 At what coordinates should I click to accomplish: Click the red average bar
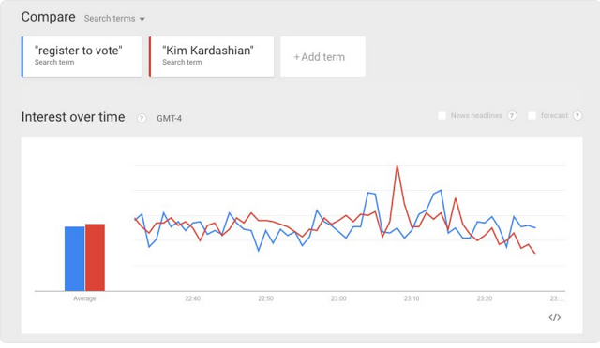point(95,257)
